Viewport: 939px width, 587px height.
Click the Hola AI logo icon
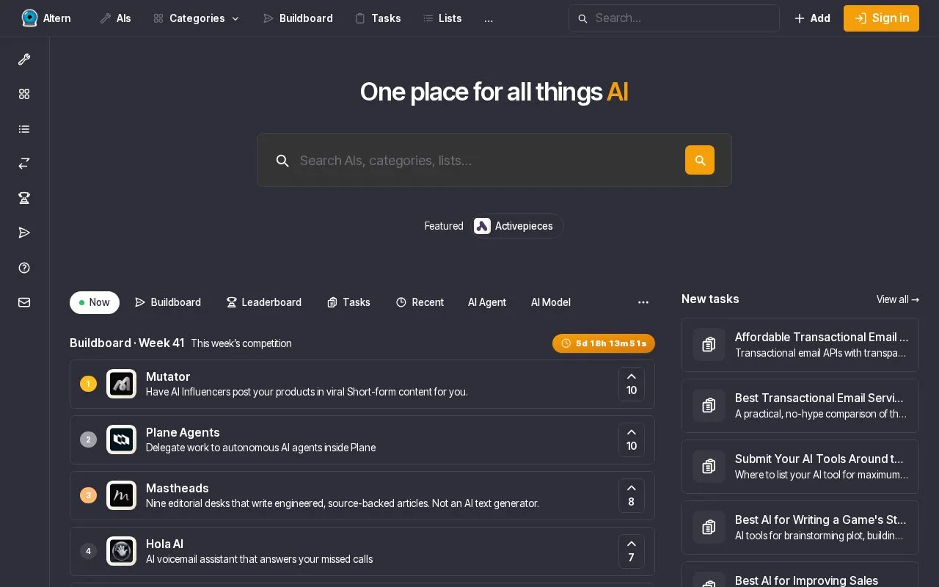click(x=121, y=551)
